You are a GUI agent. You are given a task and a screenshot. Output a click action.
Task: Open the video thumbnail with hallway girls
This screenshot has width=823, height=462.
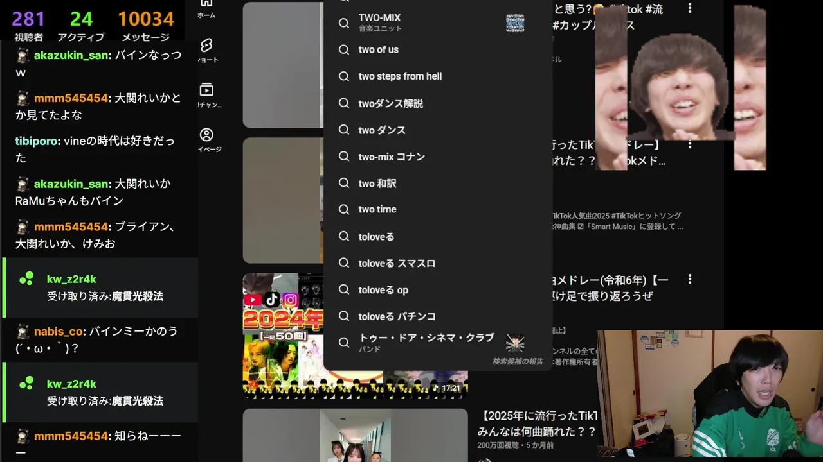(355, 435)
